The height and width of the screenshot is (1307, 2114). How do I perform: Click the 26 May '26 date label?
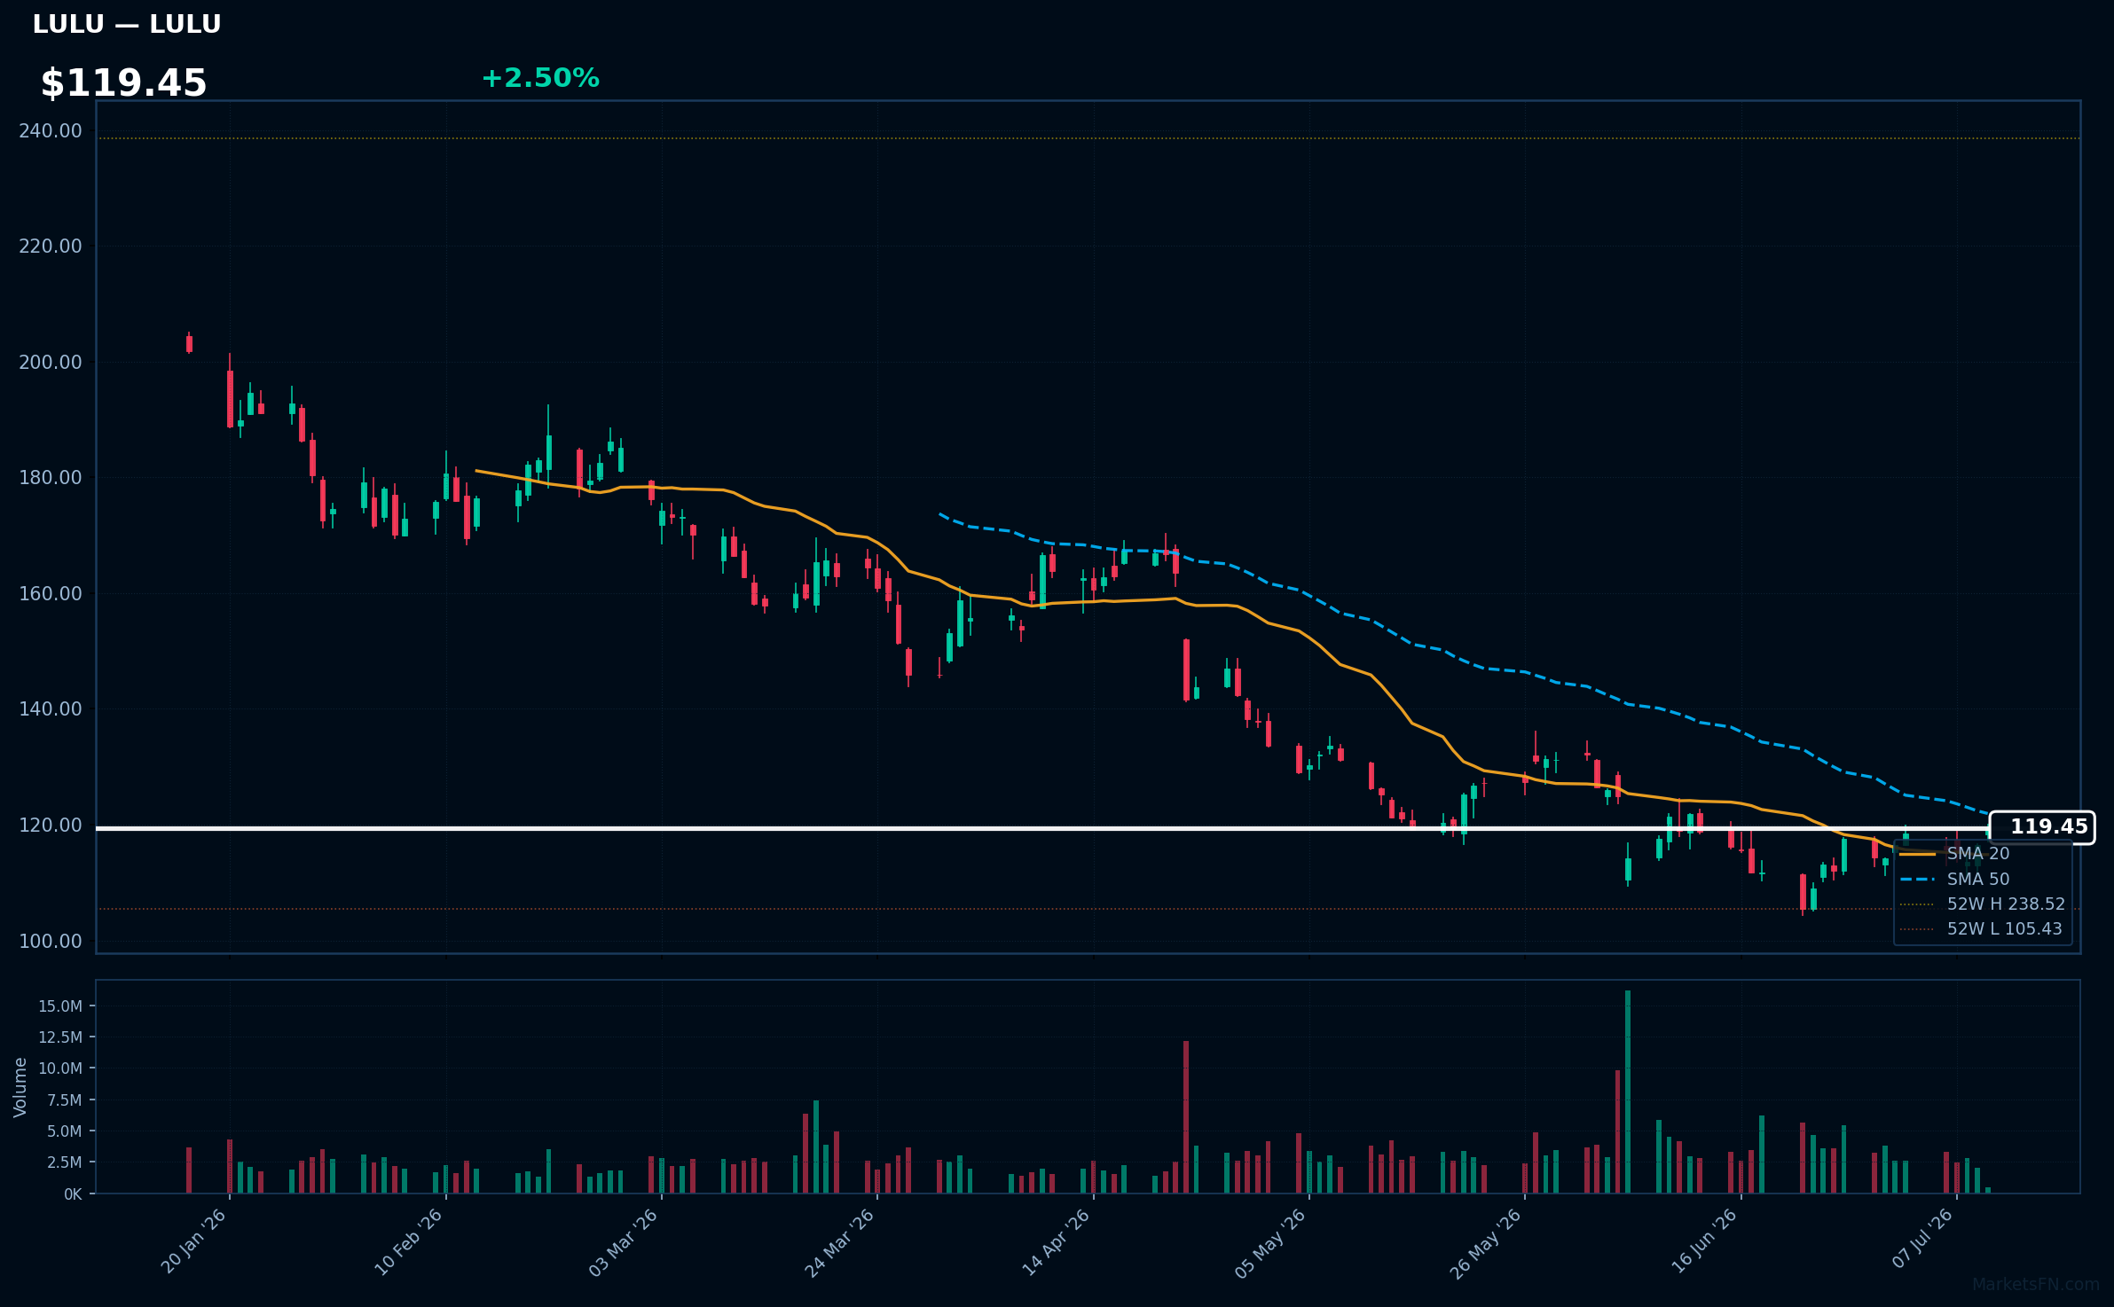pyautogui.click(x=1486, y=1243)
